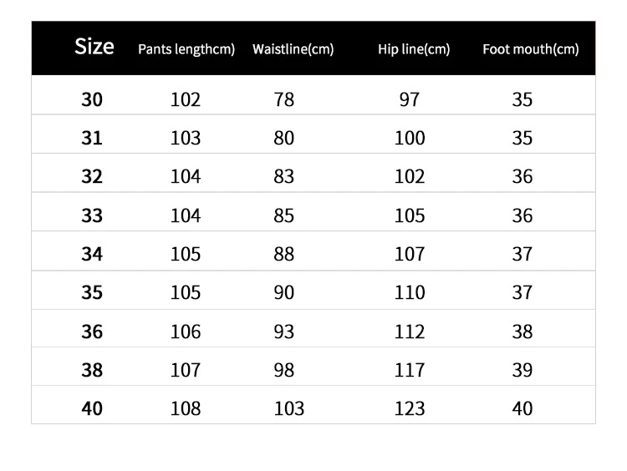Viewport: 627px width, 471px height.
Task: Select size 30 row label
Action: [92, 99]
